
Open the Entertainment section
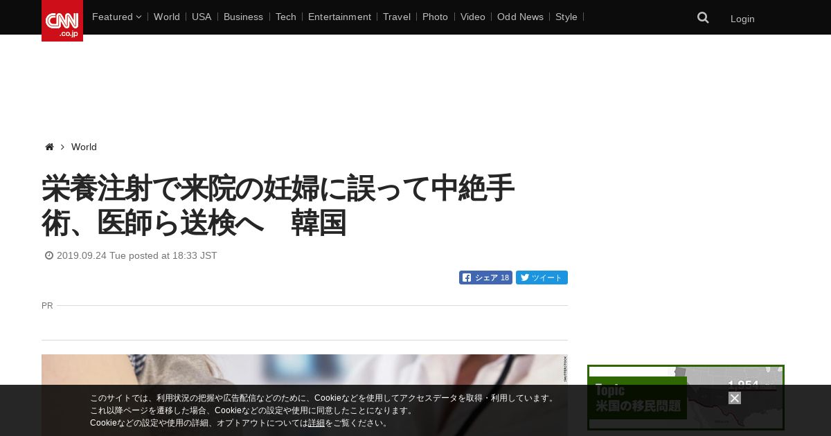pyautogui.click(x=339, y=17)
